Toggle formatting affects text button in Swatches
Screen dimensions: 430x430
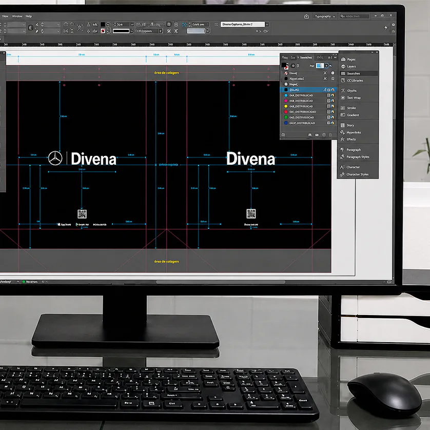tap(298, 66)
